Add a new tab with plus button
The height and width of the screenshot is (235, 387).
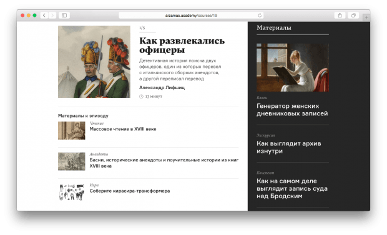point(366,17)
